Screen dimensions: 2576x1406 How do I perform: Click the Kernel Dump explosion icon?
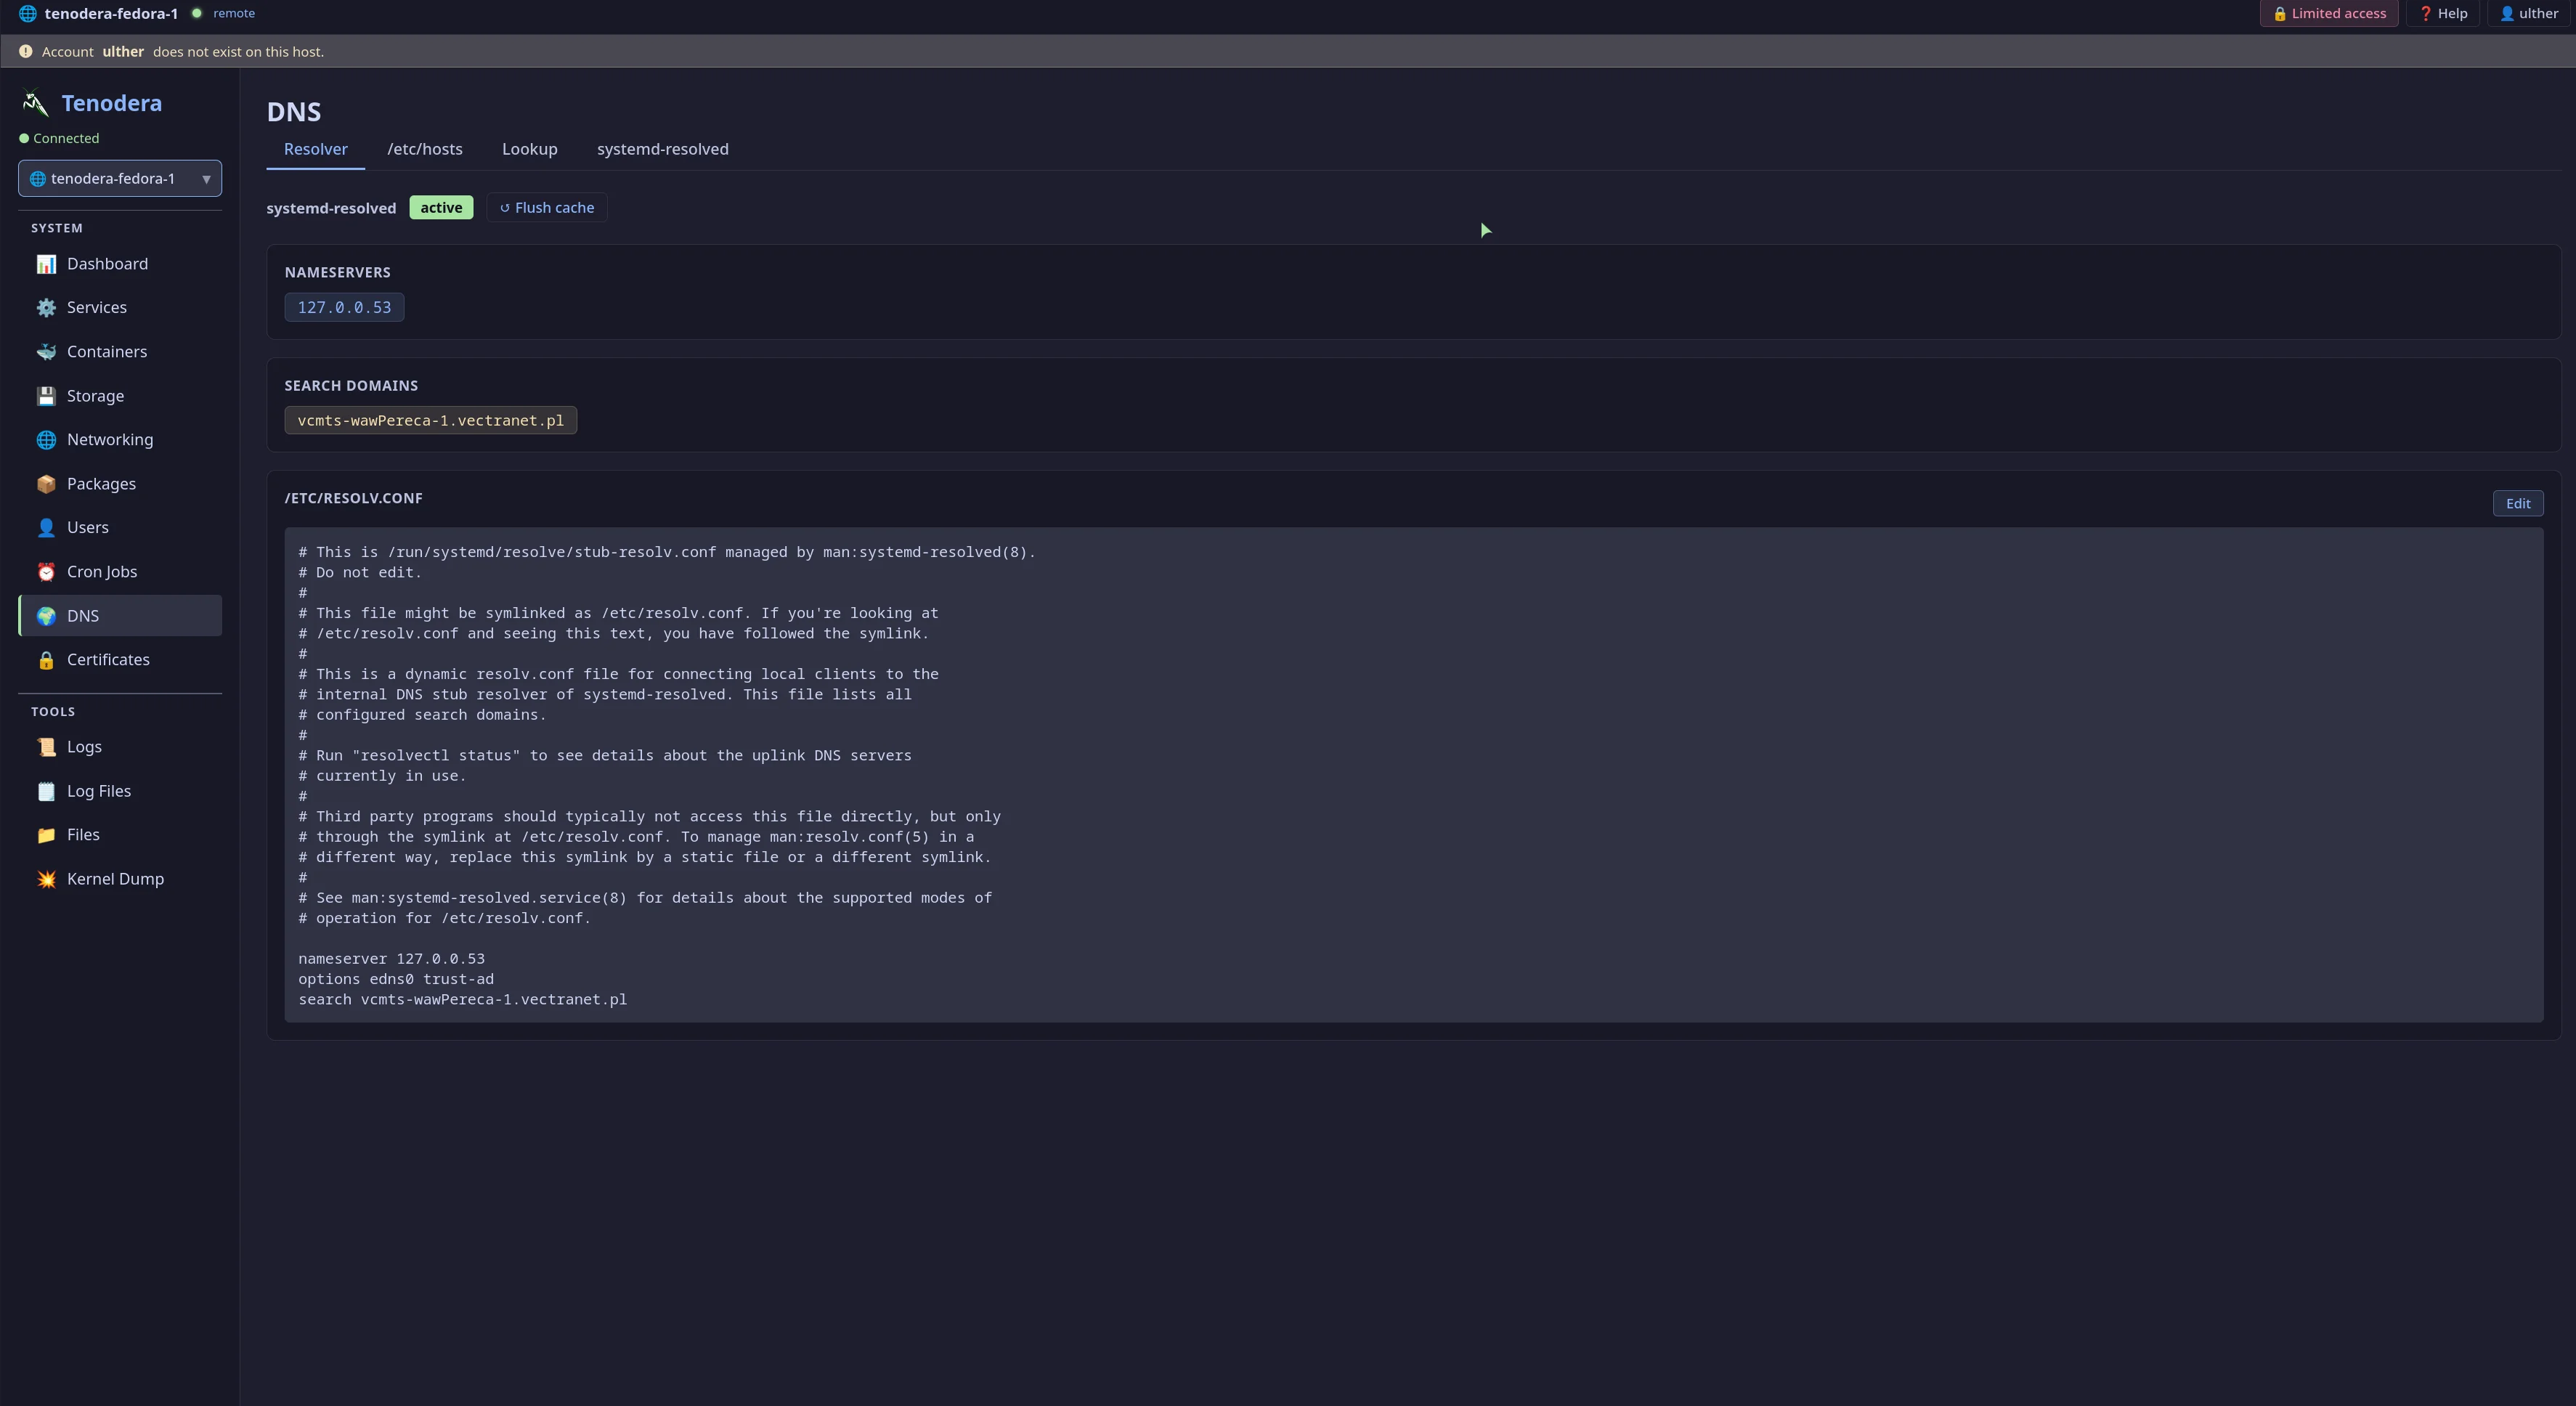46,879
